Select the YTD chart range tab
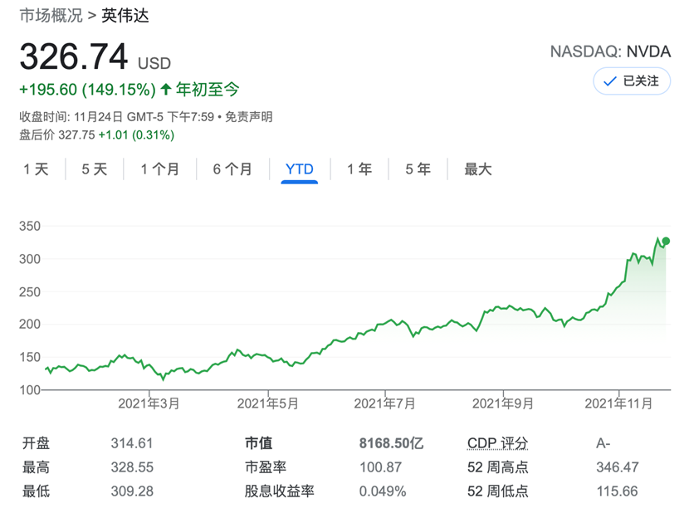The width and height of the screenshot is (689, 513). tap(299, 169)
